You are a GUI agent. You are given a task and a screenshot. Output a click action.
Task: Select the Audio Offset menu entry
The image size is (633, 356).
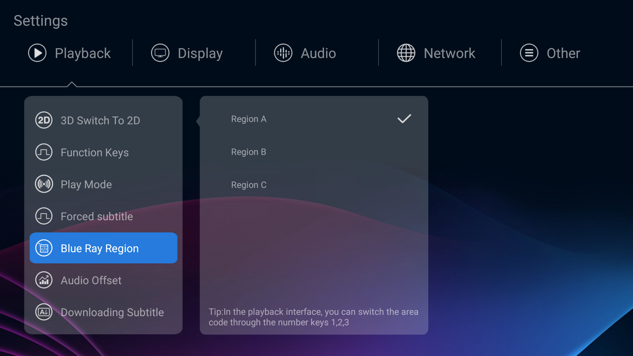(91, 280)
